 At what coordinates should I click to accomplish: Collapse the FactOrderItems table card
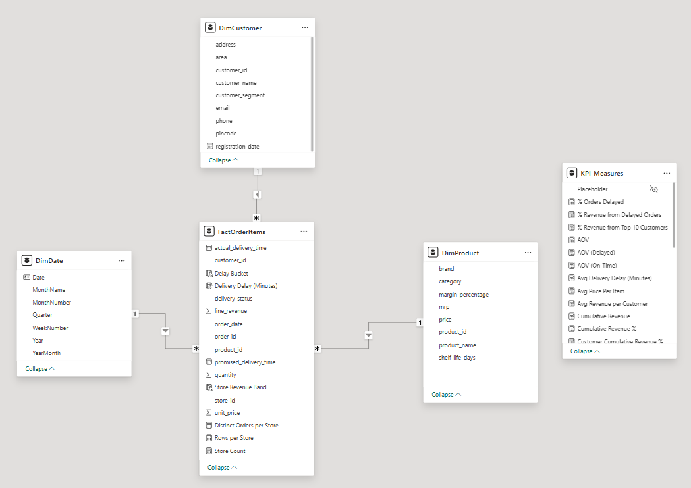pos(222,468)
